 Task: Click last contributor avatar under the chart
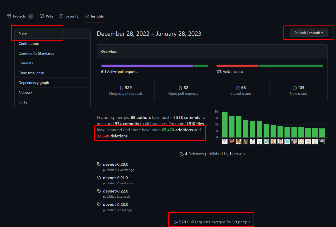click(x=322, y=142)
